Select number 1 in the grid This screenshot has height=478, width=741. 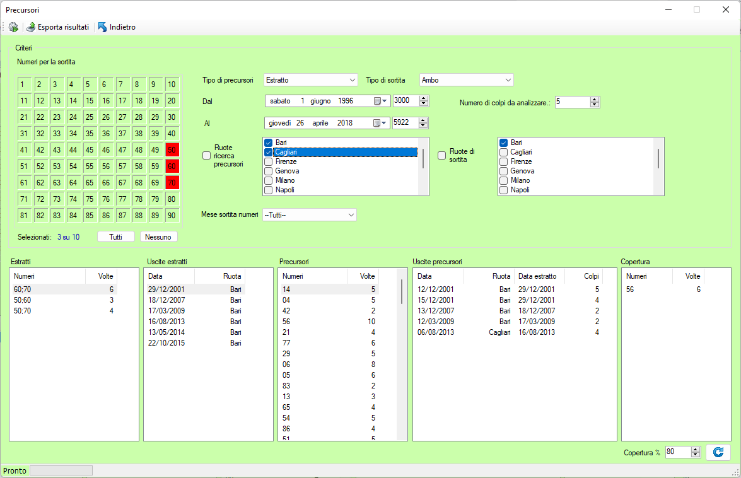[25, 85]
